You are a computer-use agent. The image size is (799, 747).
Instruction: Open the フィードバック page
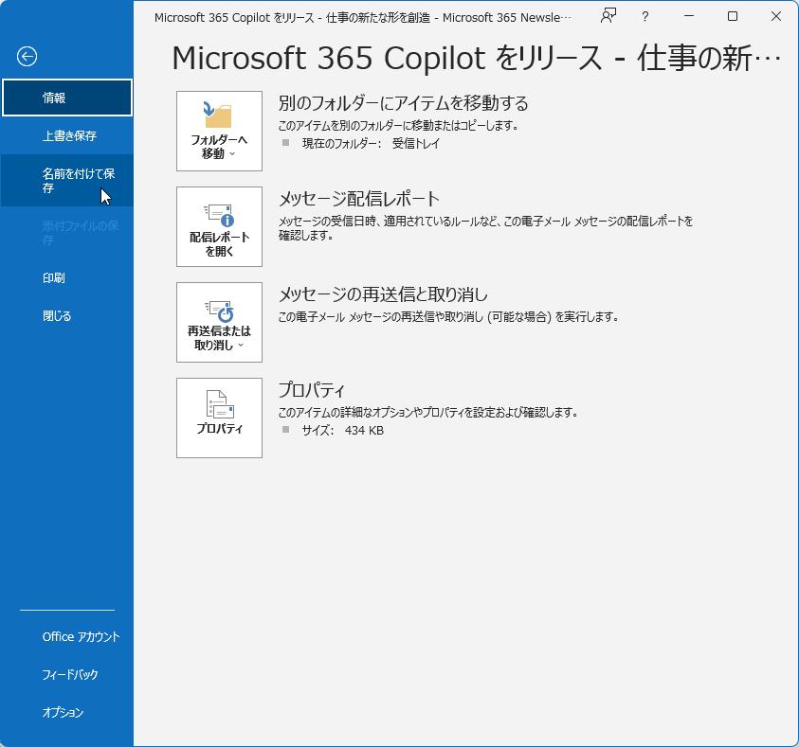point(66,675)
